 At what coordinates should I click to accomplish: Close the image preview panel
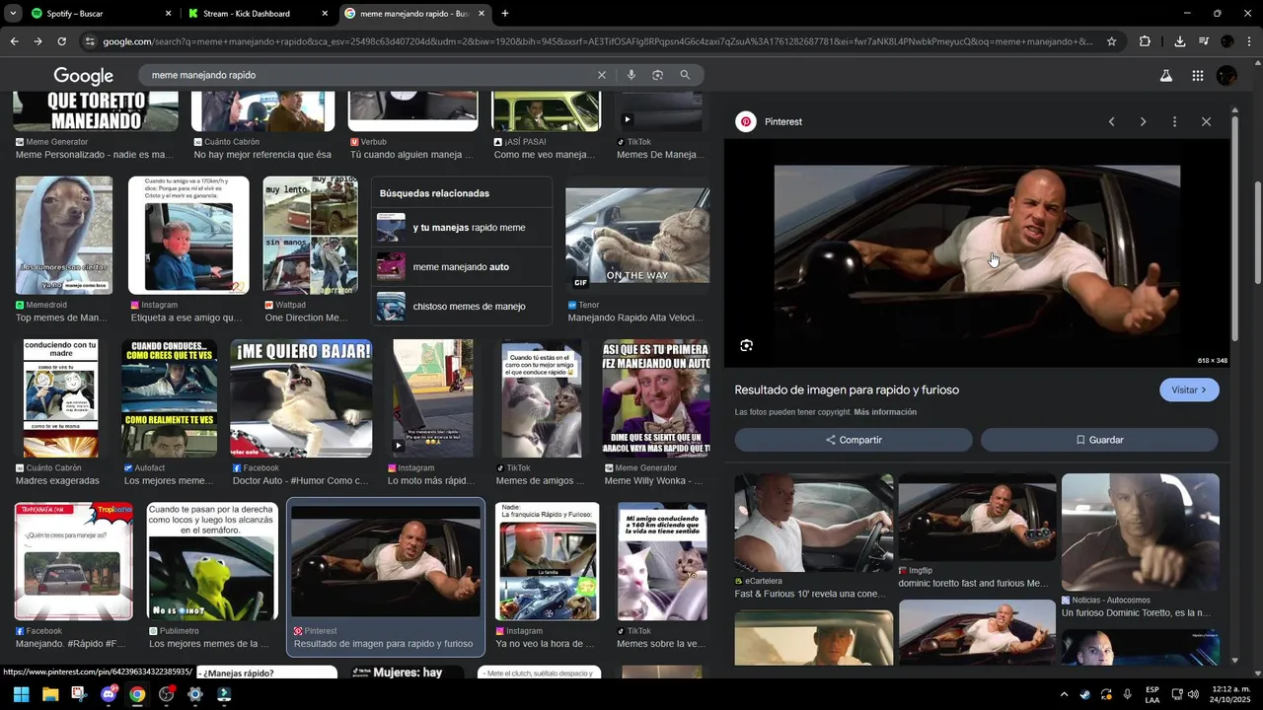point(1206,121)
